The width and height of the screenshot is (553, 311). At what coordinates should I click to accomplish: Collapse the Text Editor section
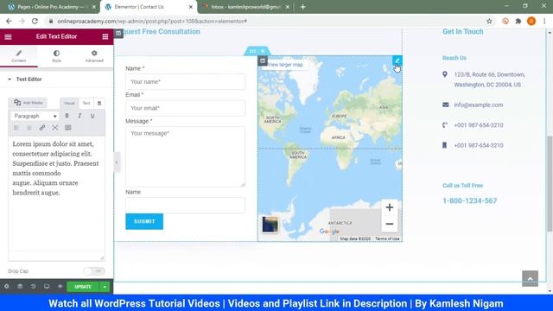coord(29,79)
